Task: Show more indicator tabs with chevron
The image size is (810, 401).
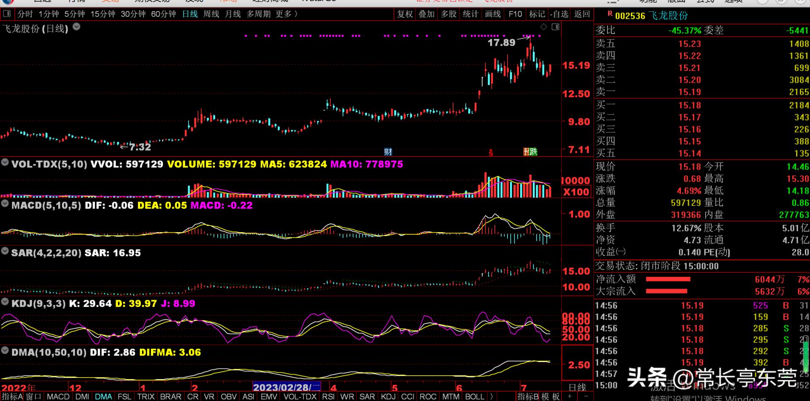Action: tap(491, 396)
